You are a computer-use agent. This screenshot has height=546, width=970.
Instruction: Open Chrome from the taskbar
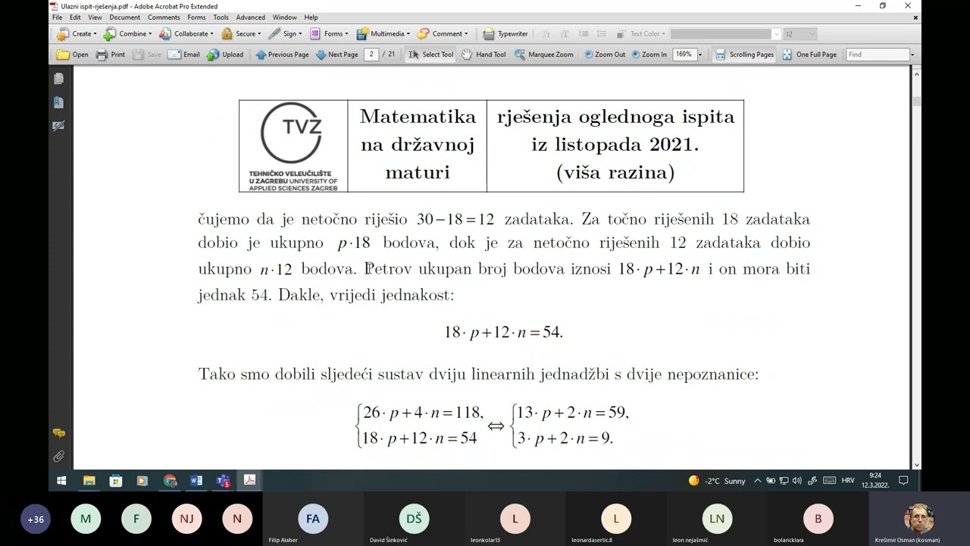(x=170, y=481)
